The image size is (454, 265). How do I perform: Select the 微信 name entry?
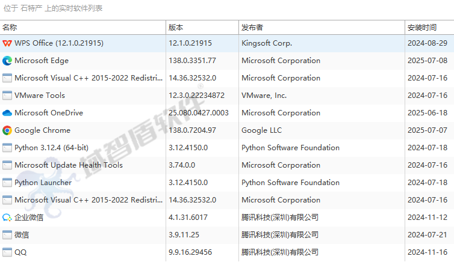pyautogui.click(x=22, y=235)
